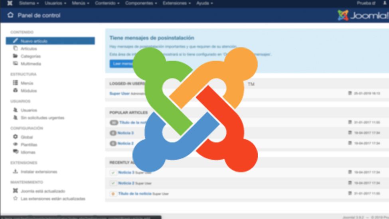Open the Contenido dropdown menu
389x219 pixels.
tap(107, 3)
